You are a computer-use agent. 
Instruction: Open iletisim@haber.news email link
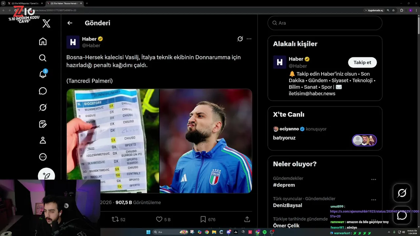pos(312,94)
